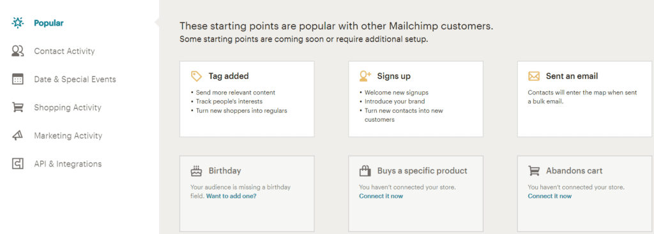Open the Contact Activity category
Viewport: 654px width, 234px height.
(65, 51)
